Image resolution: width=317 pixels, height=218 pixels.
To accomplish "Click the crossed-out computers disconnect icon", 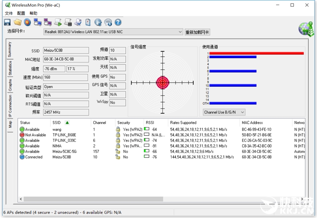I will point(48,22).
